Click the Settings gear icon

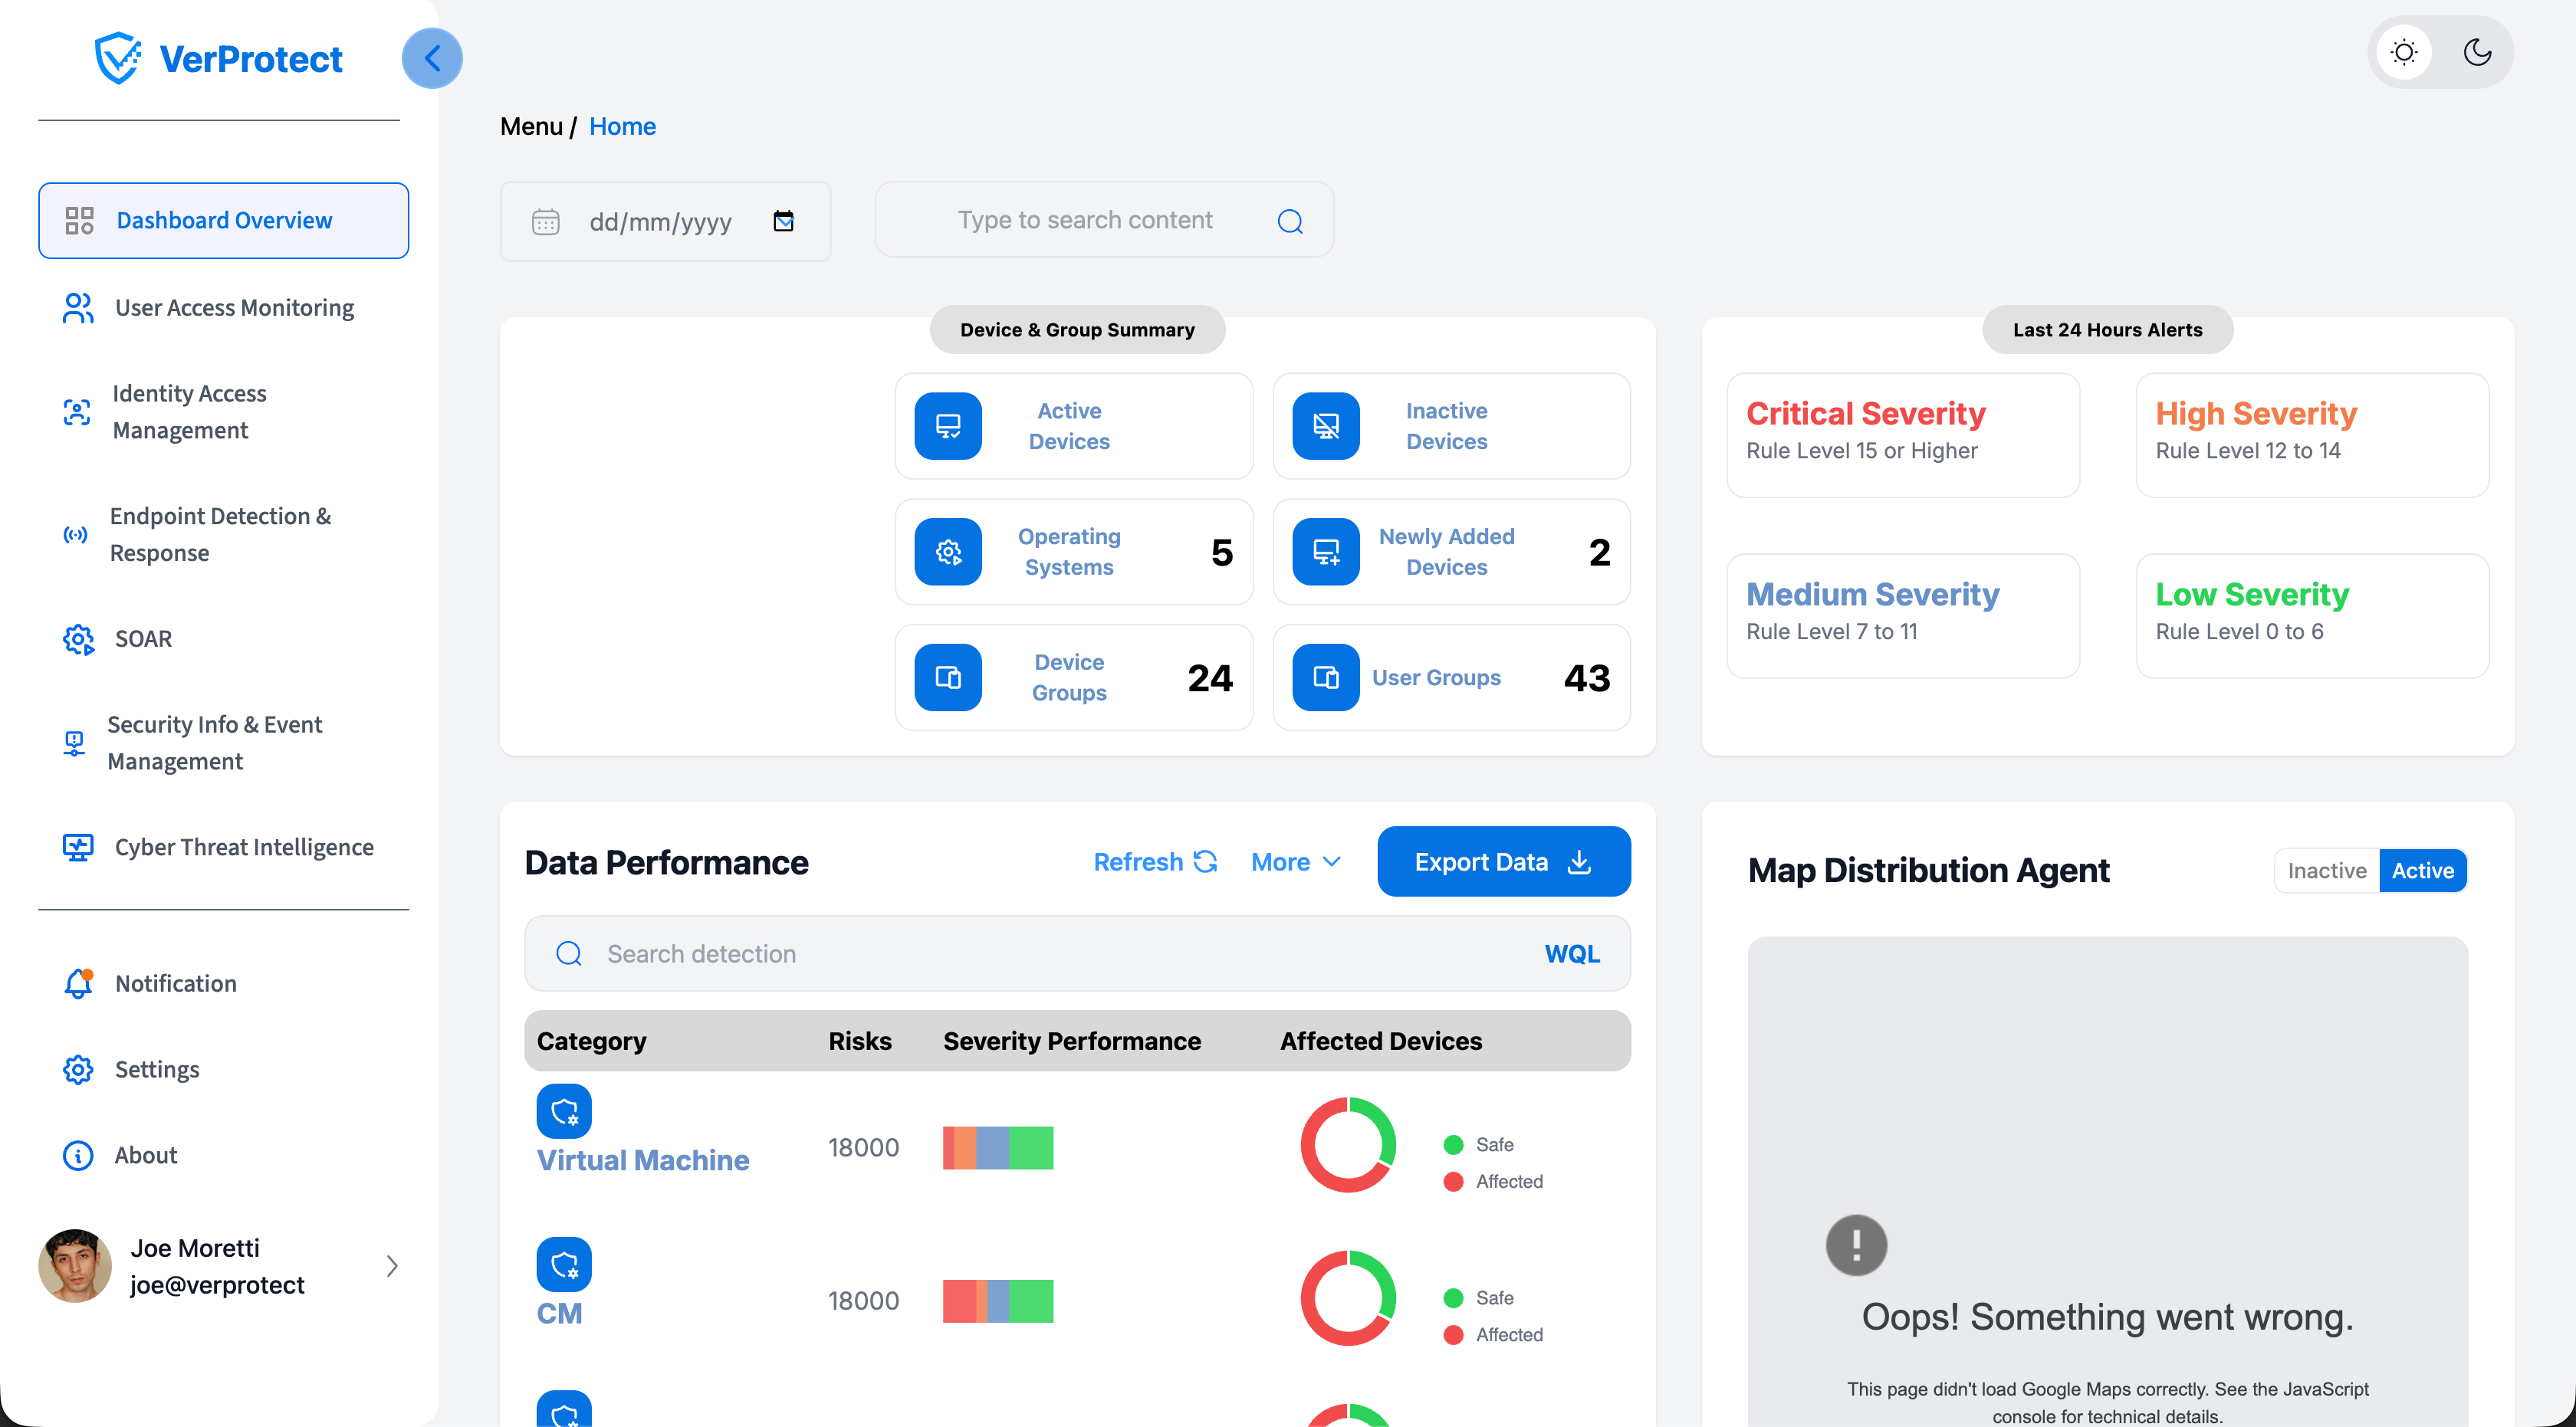point(78,1069)
